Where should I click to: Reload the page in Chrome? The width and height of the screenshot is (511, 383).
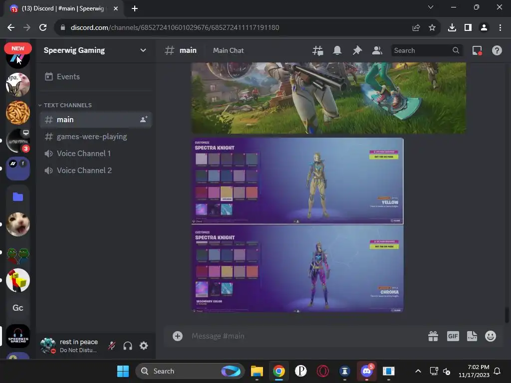(43, 28)
